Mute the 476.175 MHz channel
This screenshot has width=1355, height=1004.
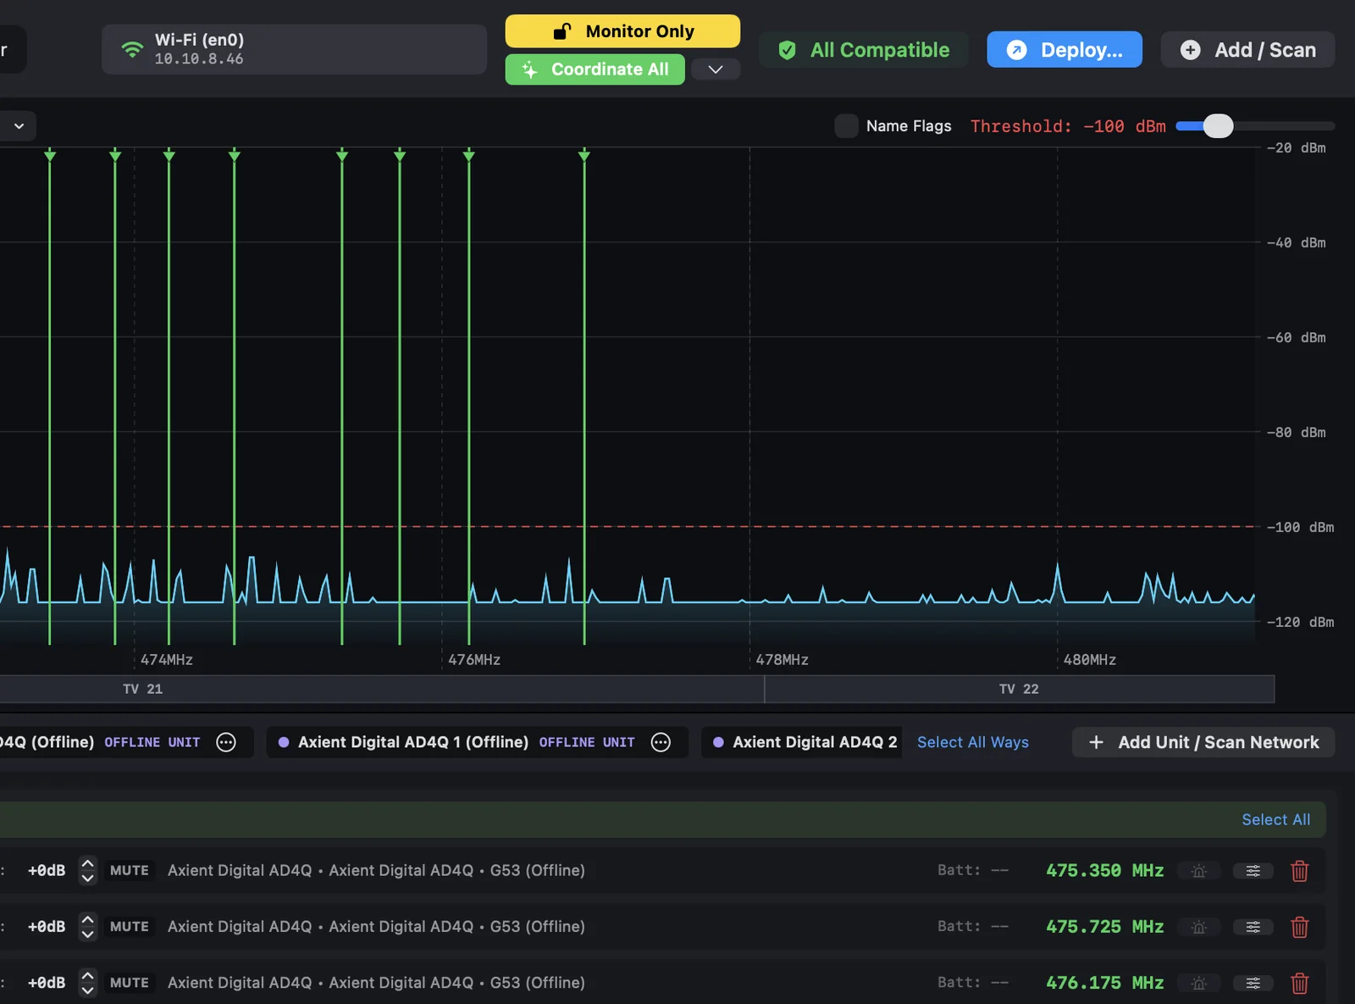tap(130, 982)
